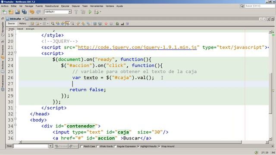276x155 pixels.
Task: Click the Debug Project icon
Action: [x=96, y=12]
